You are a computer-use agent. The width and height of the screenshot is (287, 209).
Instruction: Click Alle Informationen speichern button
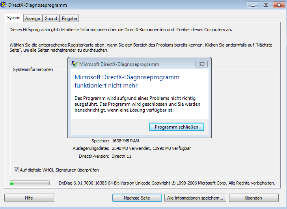tap(195, 198)
